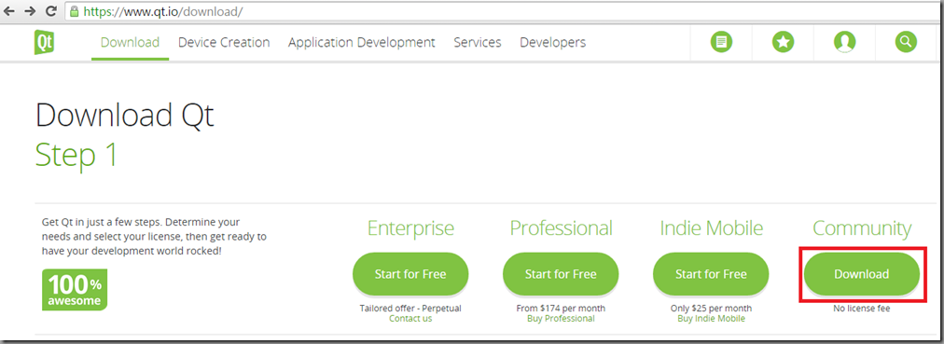Click the Enterprise heading
Viewport: 944px width, 344px height.
point(410,228)
